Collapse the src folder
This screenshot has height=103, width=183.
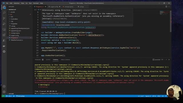(20, 14)
